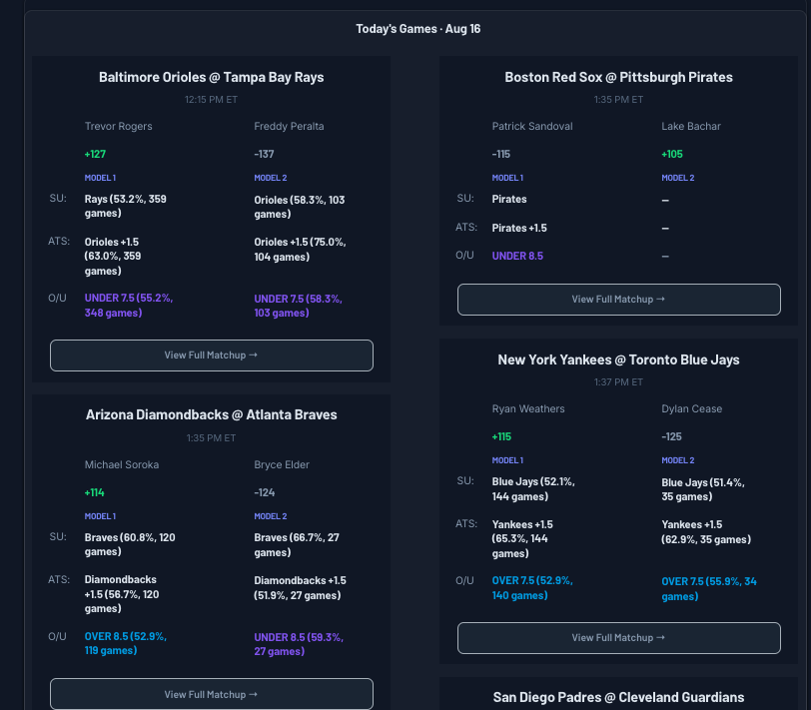Click the 12:15 PM ET game time
The height and width of the screenshot is (710, 811).
pyautogui.click(x=211, y=100)
